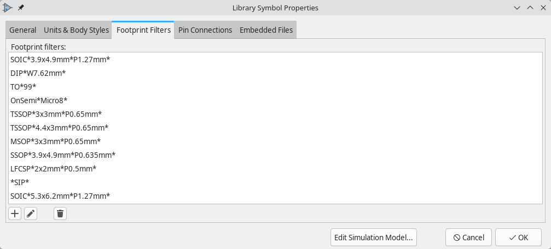Toggle the pin window icon
The height and width of the screenshot is (249, 551).
21,8
